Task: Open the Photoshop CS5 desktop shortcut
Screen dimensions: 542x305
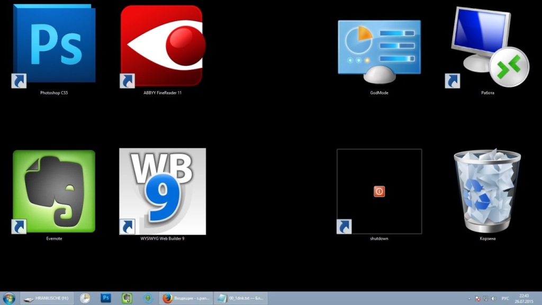Action: pyautogui.click(x=54, y=44)
